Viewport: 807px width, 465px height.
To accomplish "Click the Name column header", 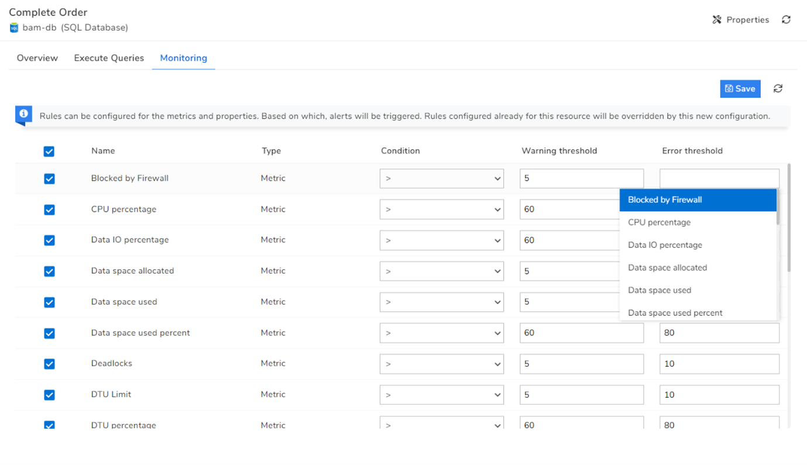I will coord(103,151).
